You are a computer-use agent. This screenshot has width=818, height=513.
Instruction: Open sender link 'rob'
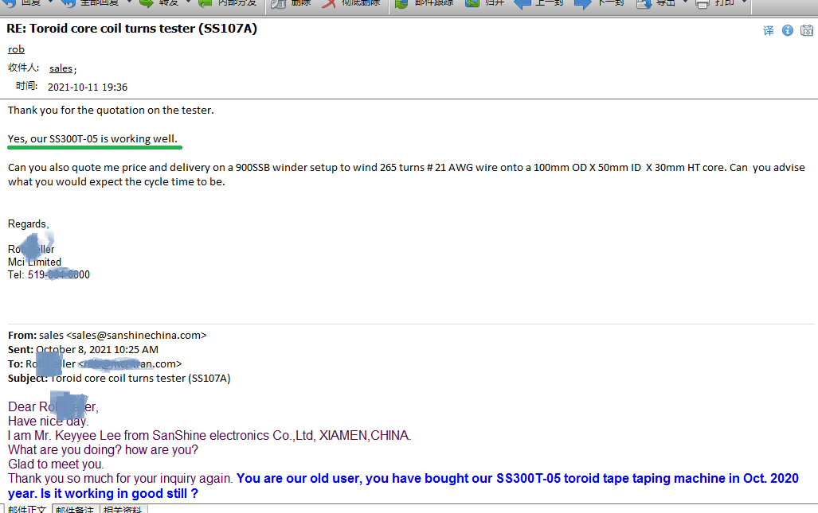coord(16,49)
